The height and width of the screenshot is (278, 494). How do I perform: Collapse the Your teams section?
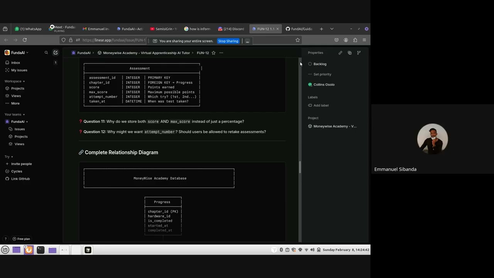[x=15, y=115]
